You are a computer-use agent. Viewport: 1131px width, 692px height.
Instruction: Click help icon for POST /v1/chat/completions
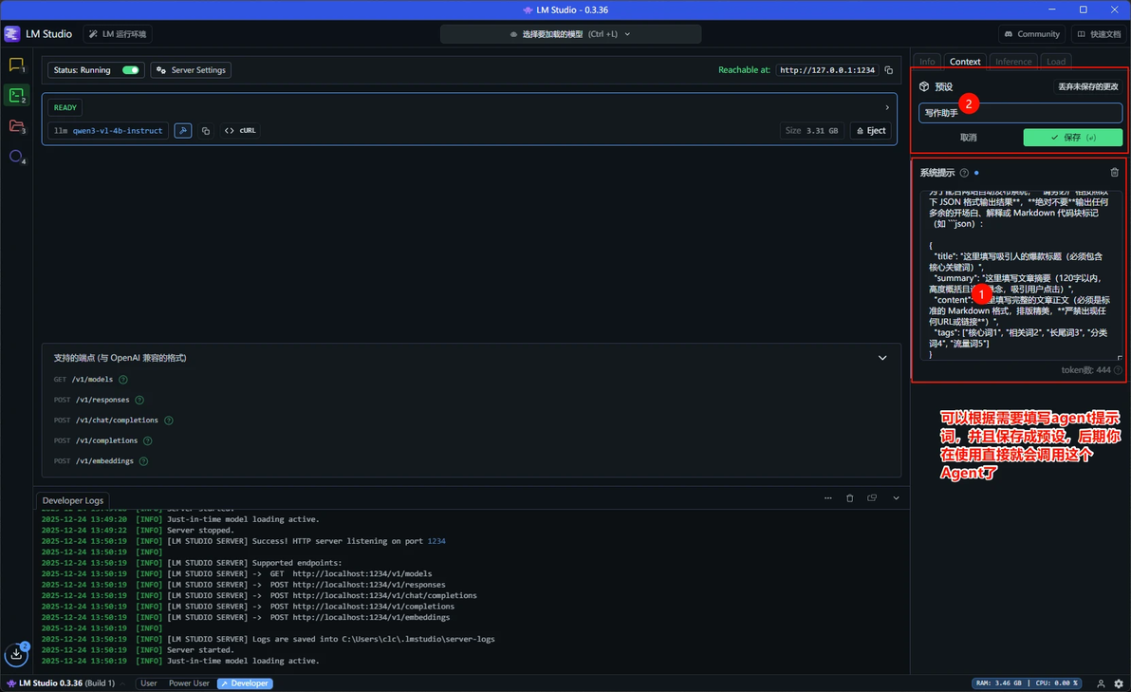coord(169,420)
